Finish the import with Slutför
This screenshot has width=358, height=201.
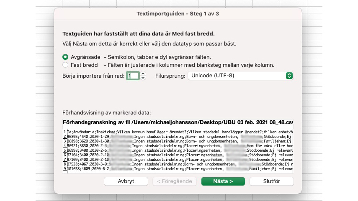[271, 181]
